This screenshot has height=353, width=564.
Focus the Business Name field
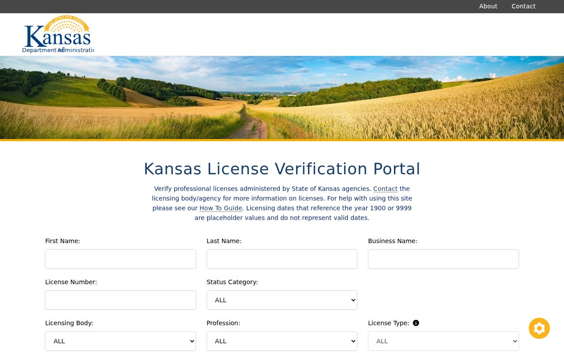point(443,259)
